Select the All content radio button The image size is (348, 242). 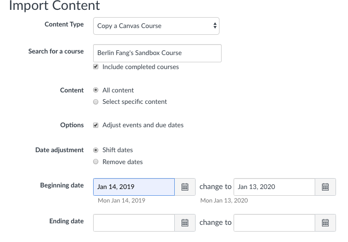click(96, 90)
